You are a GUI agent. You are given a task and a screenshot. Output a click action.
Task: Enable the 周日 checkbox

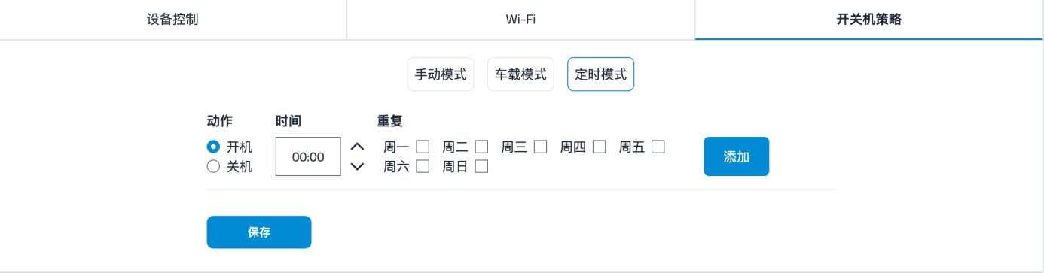tap(482, 166)
